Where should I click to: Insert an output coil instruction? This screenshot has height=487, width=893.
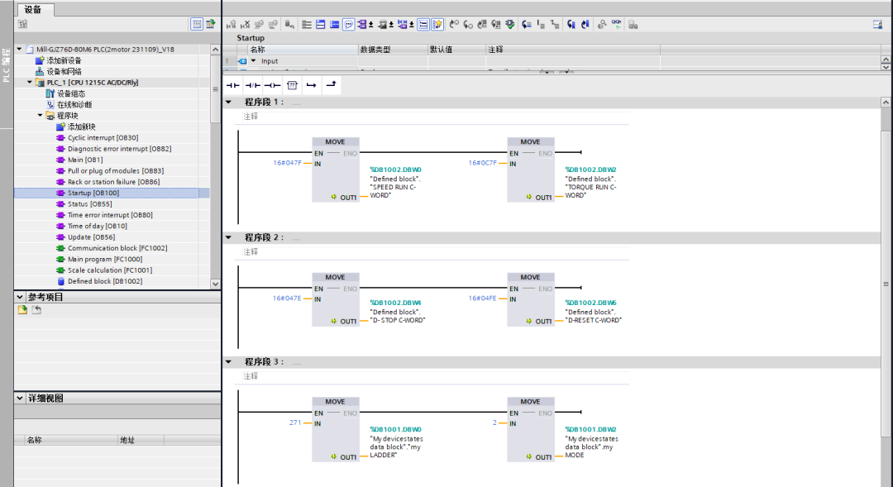(272, 85)
